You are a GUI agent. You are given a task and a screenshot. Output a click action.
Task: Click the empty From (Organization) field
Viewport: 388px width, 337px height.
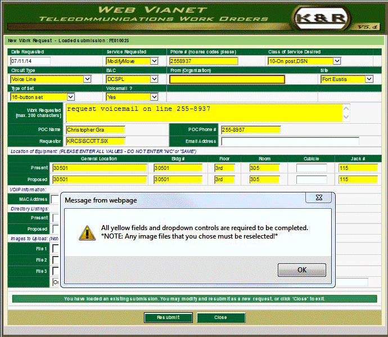[227, 79]
